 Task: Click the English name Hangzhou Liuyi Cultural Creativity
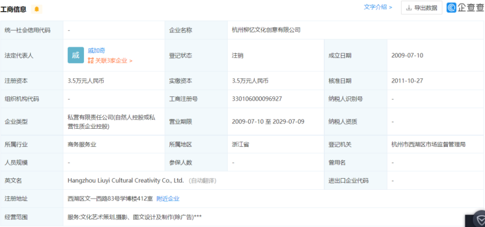(126, 181)
